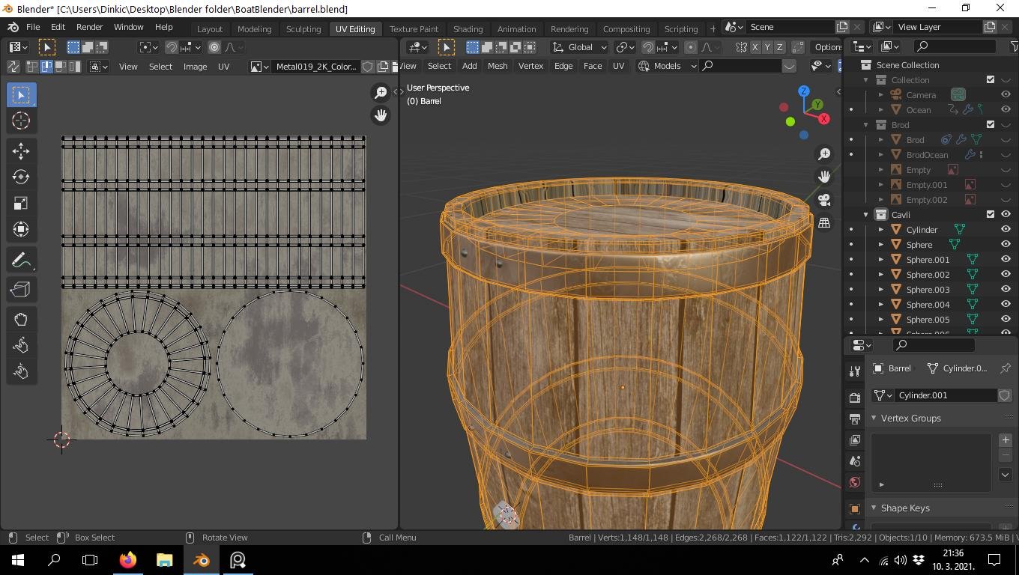
Task: Switch to orthographic perspective grid icon
Action: tap(824, 223)
